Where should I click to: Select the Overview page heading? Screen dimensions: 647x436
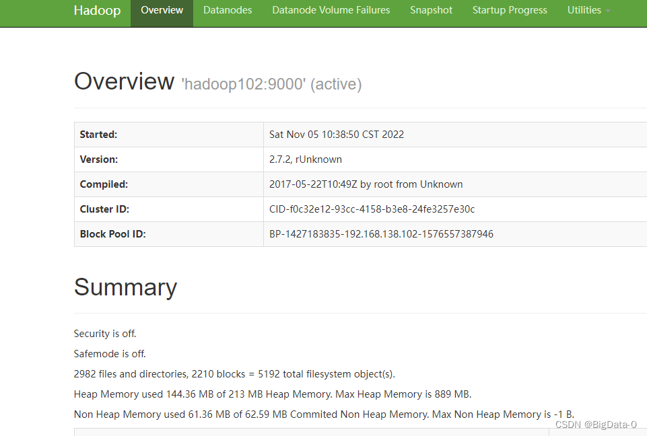(x=124, y=81)
